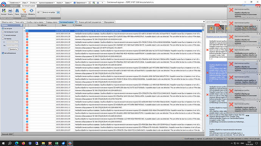Click the Yandex browser taskbar icon

[x=30, y=143]
